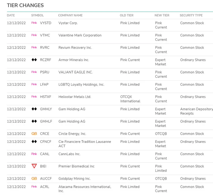This screenshot has height=195, width=213.
Task: Open the CRCE symbol link
Action: pyautogui.click(x=44, y=133)
